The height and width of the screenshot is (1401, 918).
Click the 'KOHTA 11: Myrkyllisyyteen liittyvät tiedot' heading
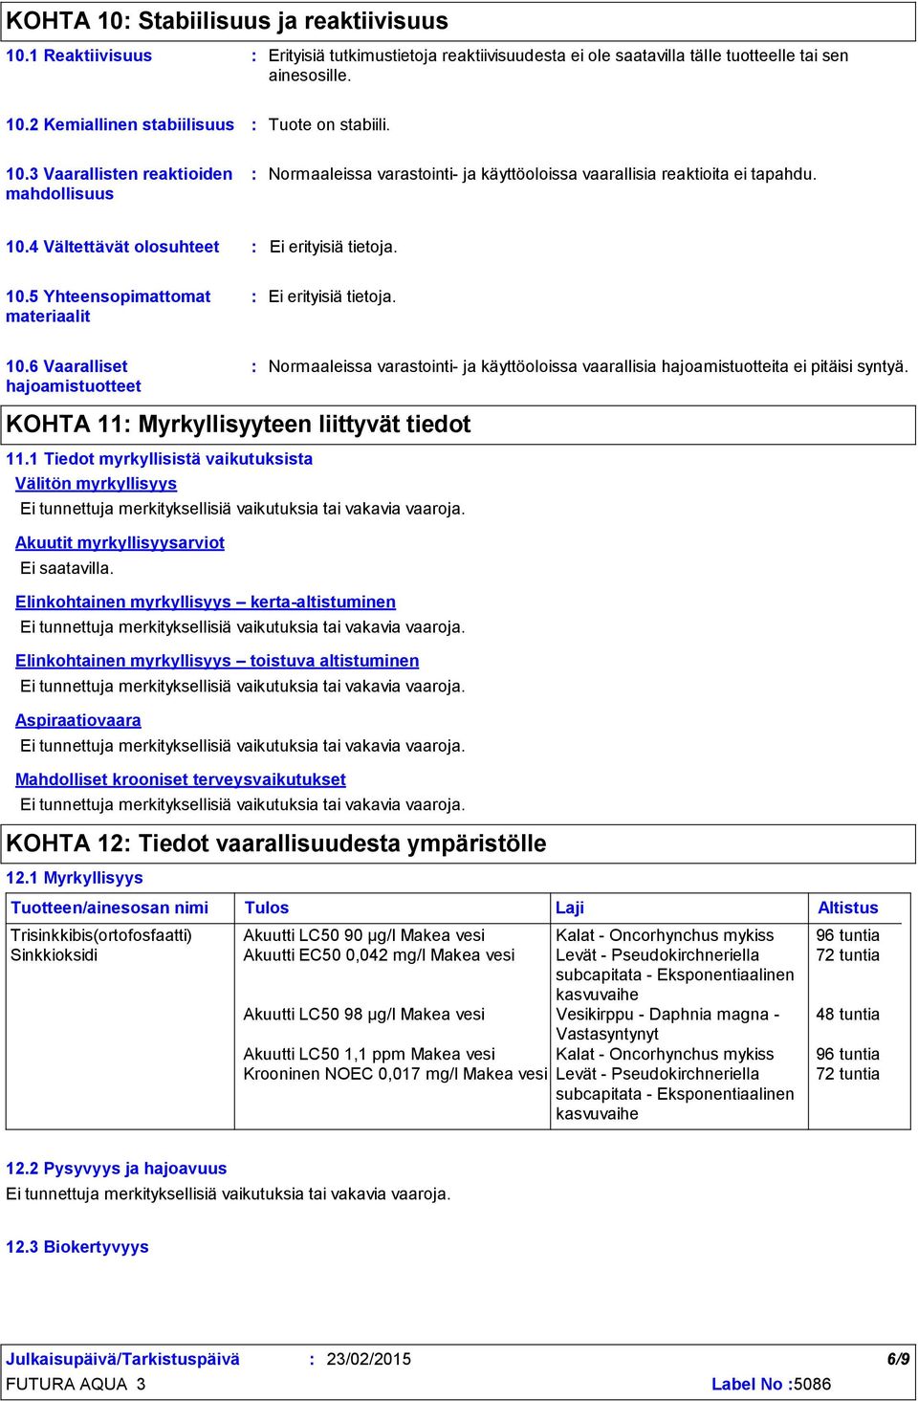click(x=238, y=424)
